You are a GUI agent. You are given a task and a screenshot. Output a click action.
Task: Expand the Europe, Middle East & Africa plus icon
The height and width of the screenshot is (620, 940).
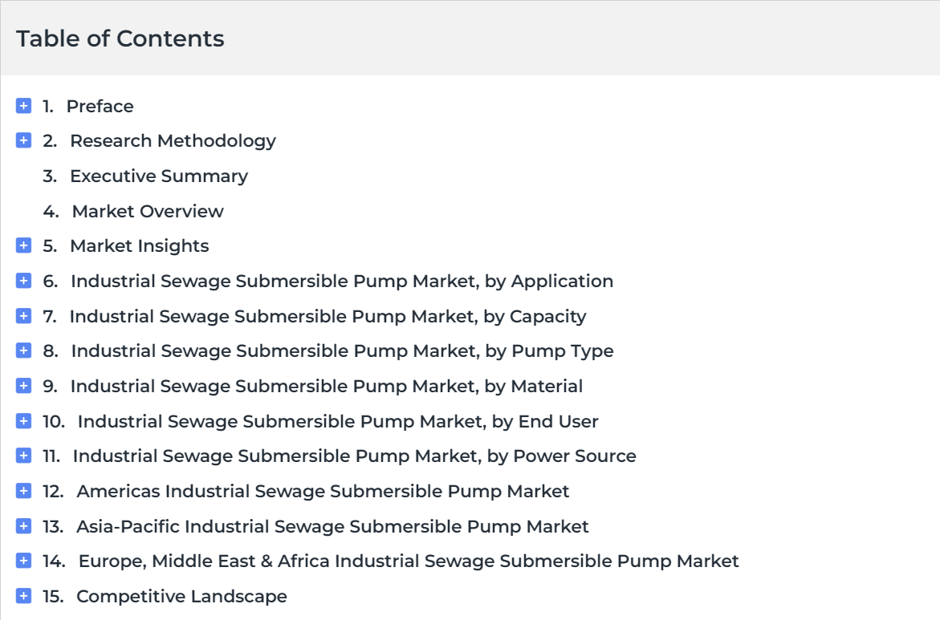(23, 561)
